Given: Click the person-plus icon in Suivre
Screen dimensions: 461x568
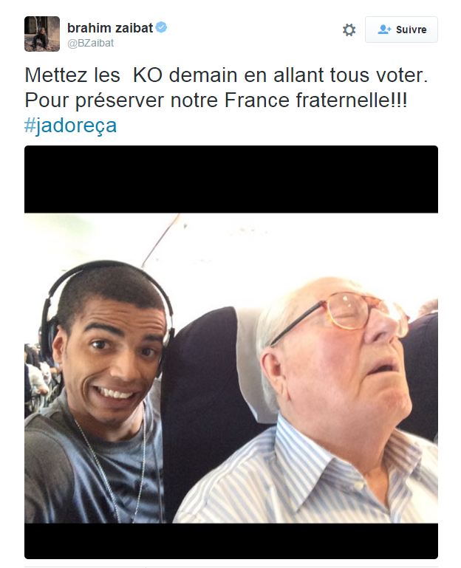Looking at the screenshot, I should tap(384, 30).
